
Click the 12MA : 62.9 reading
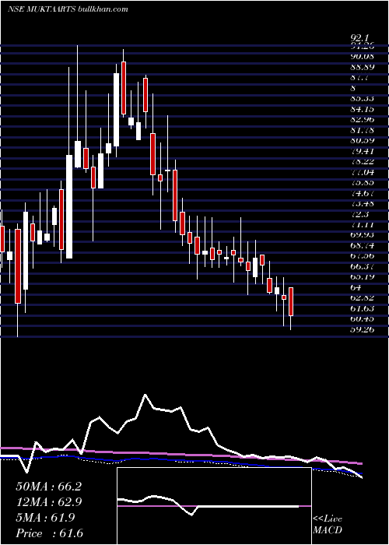coord(48,502)
